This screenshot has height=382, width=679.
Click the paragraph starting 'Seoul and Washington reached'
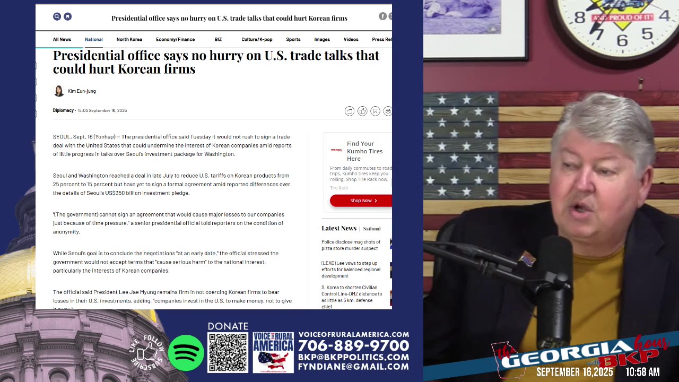[x=172, y=184]
